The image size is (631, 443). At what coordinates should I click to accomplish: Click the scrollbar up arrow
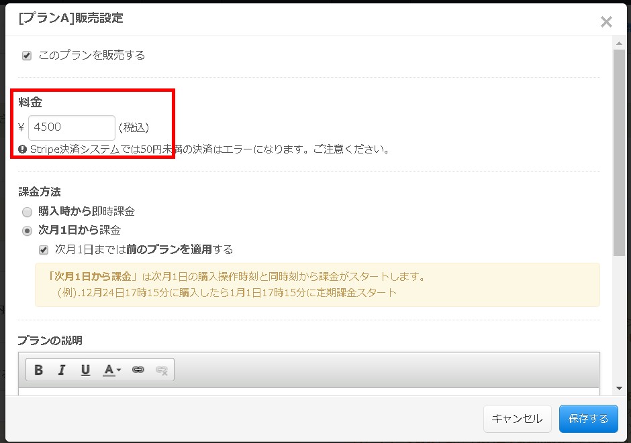[x=619, y=44]
